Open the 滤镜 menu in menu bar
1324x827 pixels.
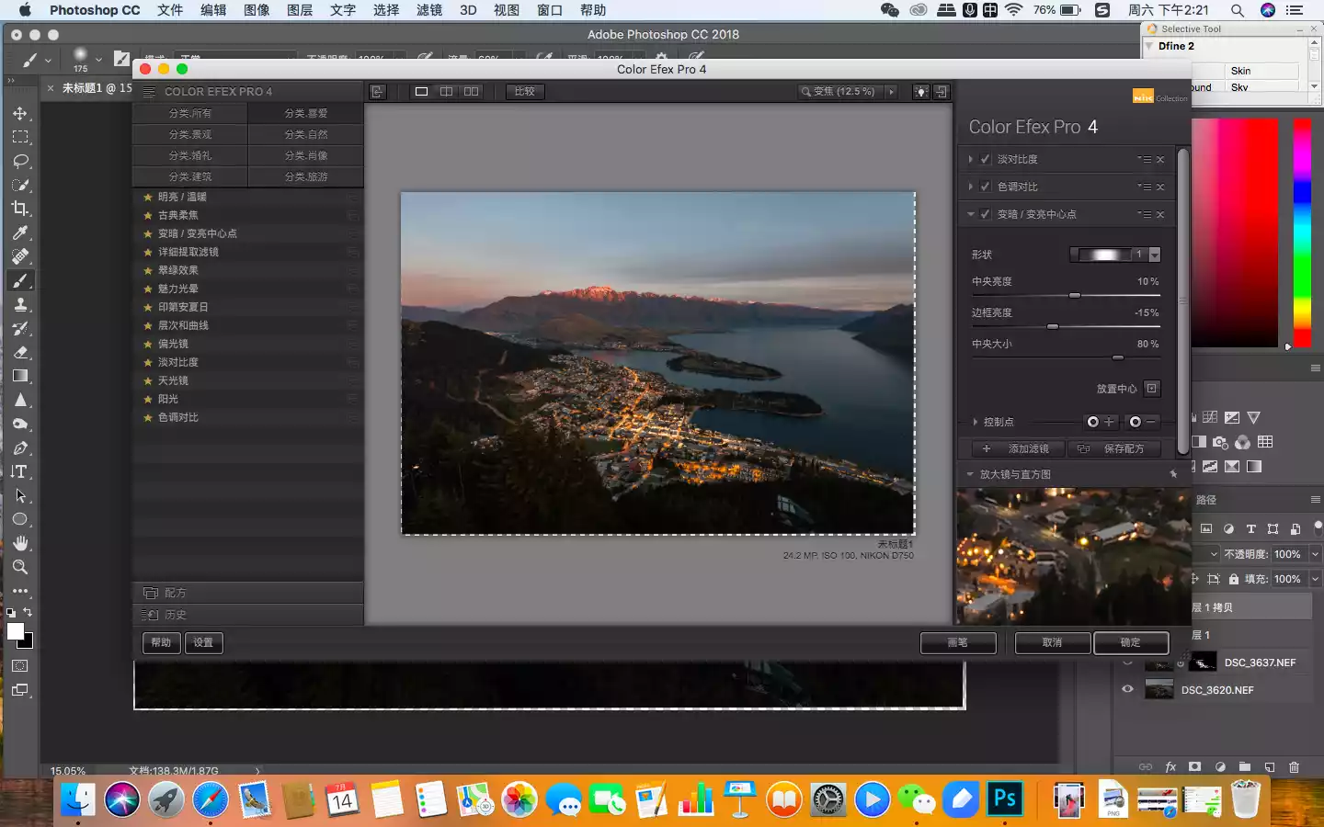coord(429,10)
